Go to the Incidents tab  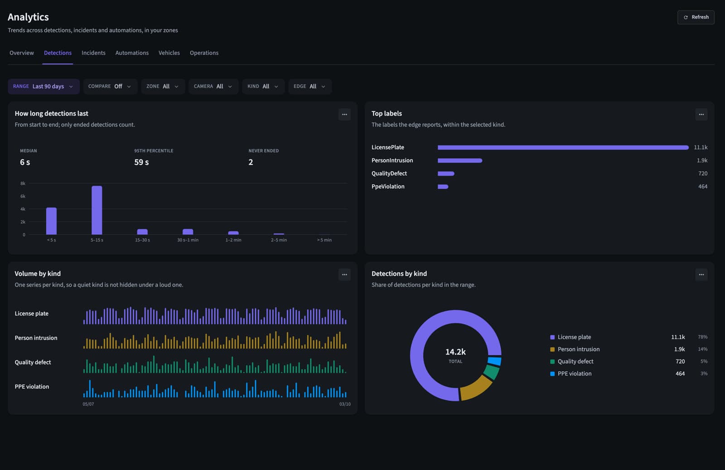(x=93, y=53)
